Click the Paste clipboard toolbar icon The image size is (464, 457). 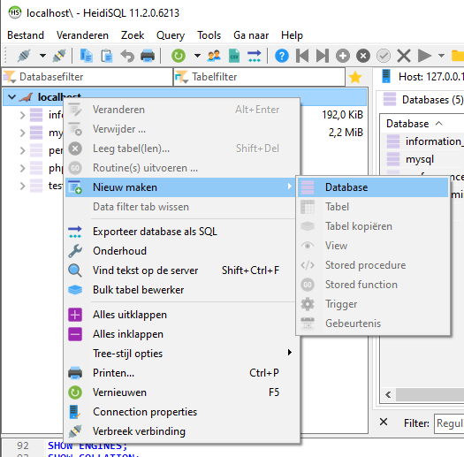[x=107, y=56]
